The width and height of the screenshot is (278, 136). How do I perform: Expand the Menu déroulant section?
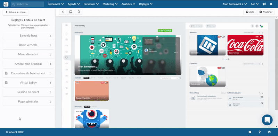[x=28, y=54]
